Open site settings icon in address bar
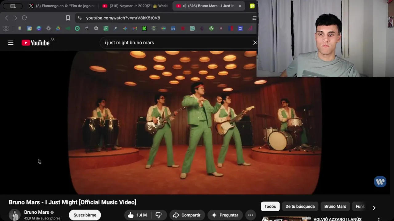Image resolution: width=394 pixels, height=221 pixels. tap(80, 18)
